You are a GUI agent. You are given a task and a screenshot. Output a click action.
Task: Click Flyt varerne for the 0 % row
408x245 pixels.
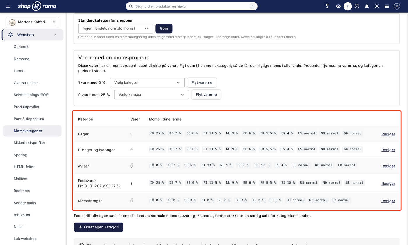click(x=202, y=82)
